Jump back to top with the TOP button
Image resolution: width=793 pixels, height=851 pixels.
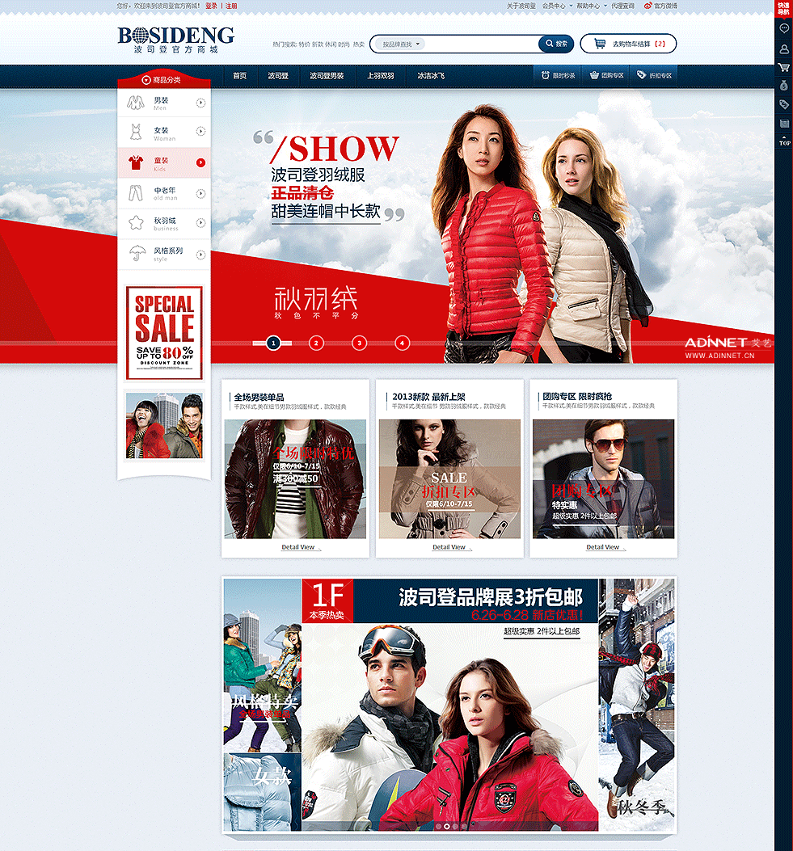coord(784,141)
